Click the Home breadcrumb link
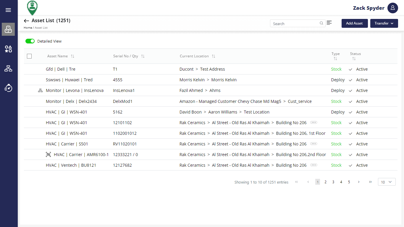The height and width of the screenshot is (227, 404). point(28,28)
